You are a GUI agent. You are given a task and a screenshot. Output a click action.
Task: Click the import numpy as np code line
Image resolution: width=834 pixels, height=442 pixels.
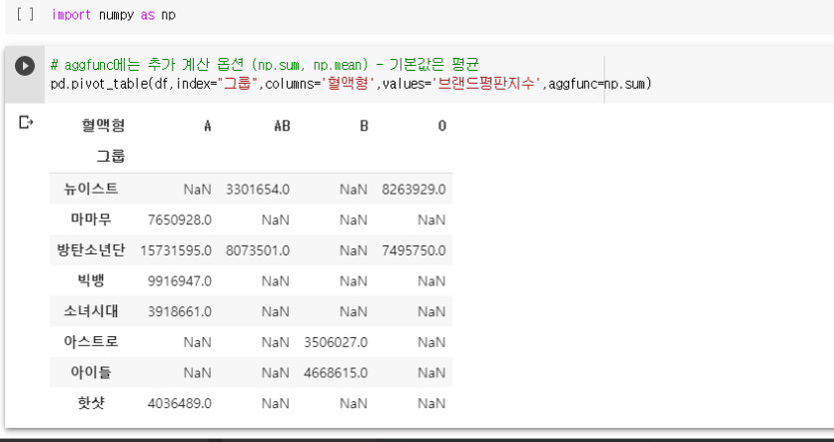[113, 15]
